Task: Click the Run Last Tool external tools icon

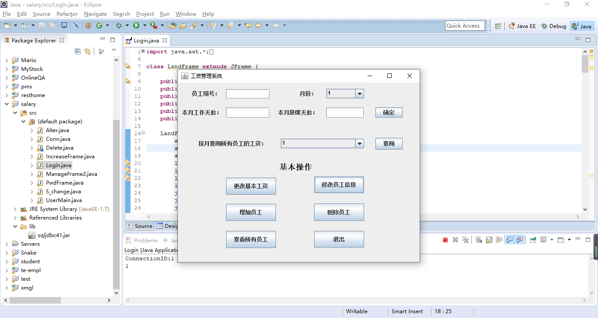Action: (154, 25)
